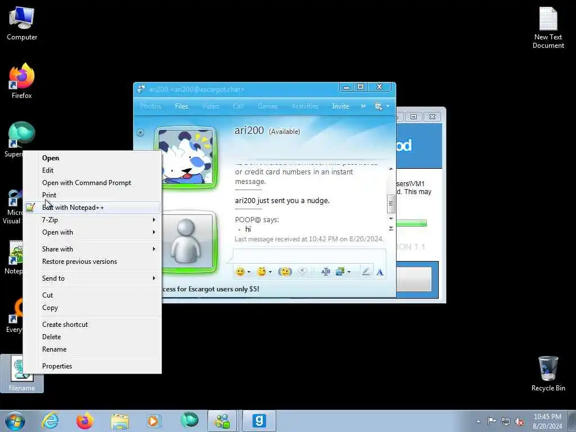
Task: Expand the emoticon dropdown arrow
Action: click(249, 272)
